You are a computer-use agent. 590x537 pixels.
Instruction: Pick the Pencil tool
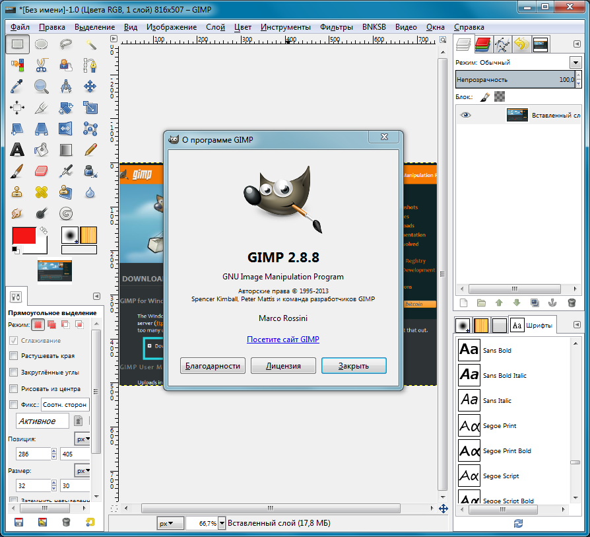90,150
